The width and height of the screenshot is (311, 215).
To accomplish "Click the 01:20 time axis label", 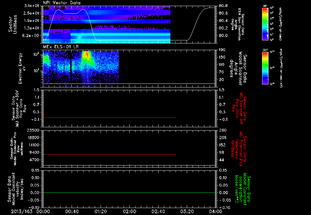I will coord(101,211).
